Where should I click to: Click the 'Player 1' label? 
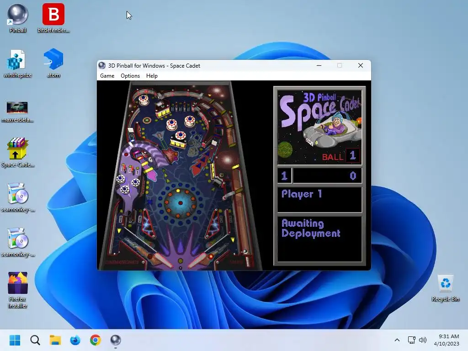coord(302,194)
